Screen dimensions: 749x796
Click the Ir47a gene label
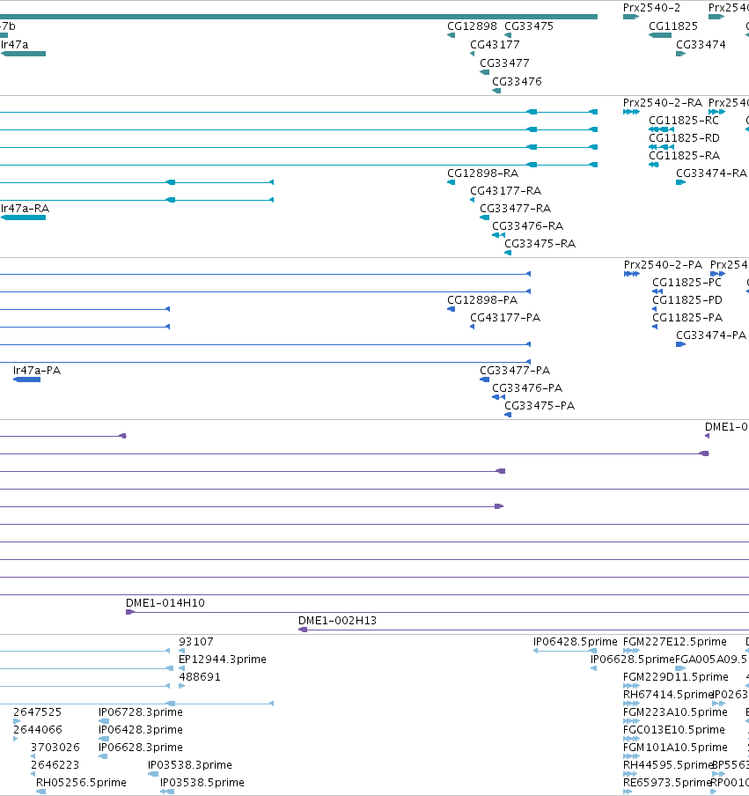click(15, 45)
